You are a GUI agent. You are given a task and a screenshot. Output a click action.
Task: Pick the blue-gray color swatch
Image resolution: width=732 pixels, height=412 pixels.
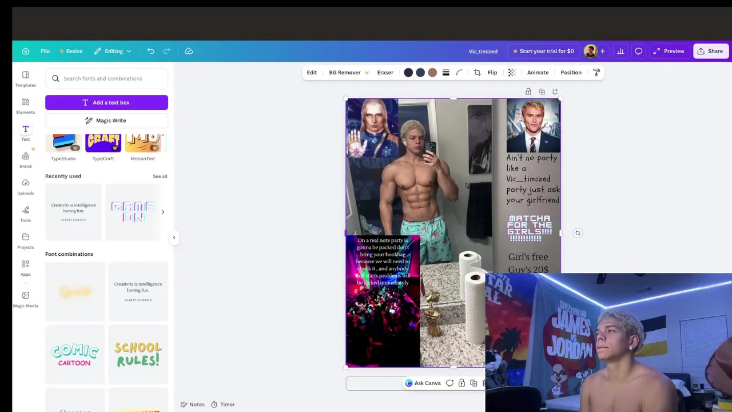[x=420, y=73]
